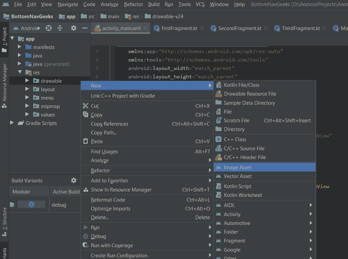This screenshot has height=259, width=348.
Task: Expand the Gradle Scripts node
Action: click(13, 123)
